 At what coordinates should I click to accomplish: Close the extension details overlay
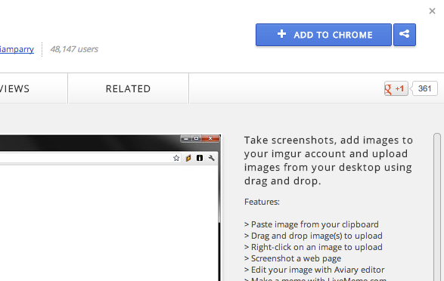432,11
